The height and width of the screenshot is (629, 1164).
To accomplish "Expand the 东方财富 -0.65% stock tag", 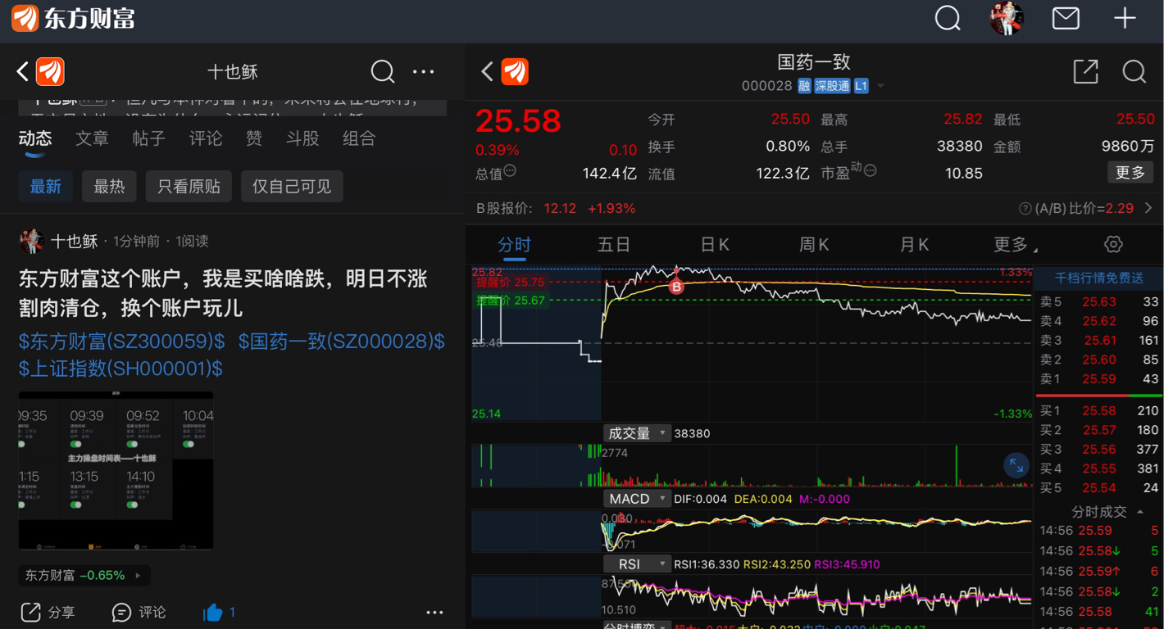I will click(84, 576).
